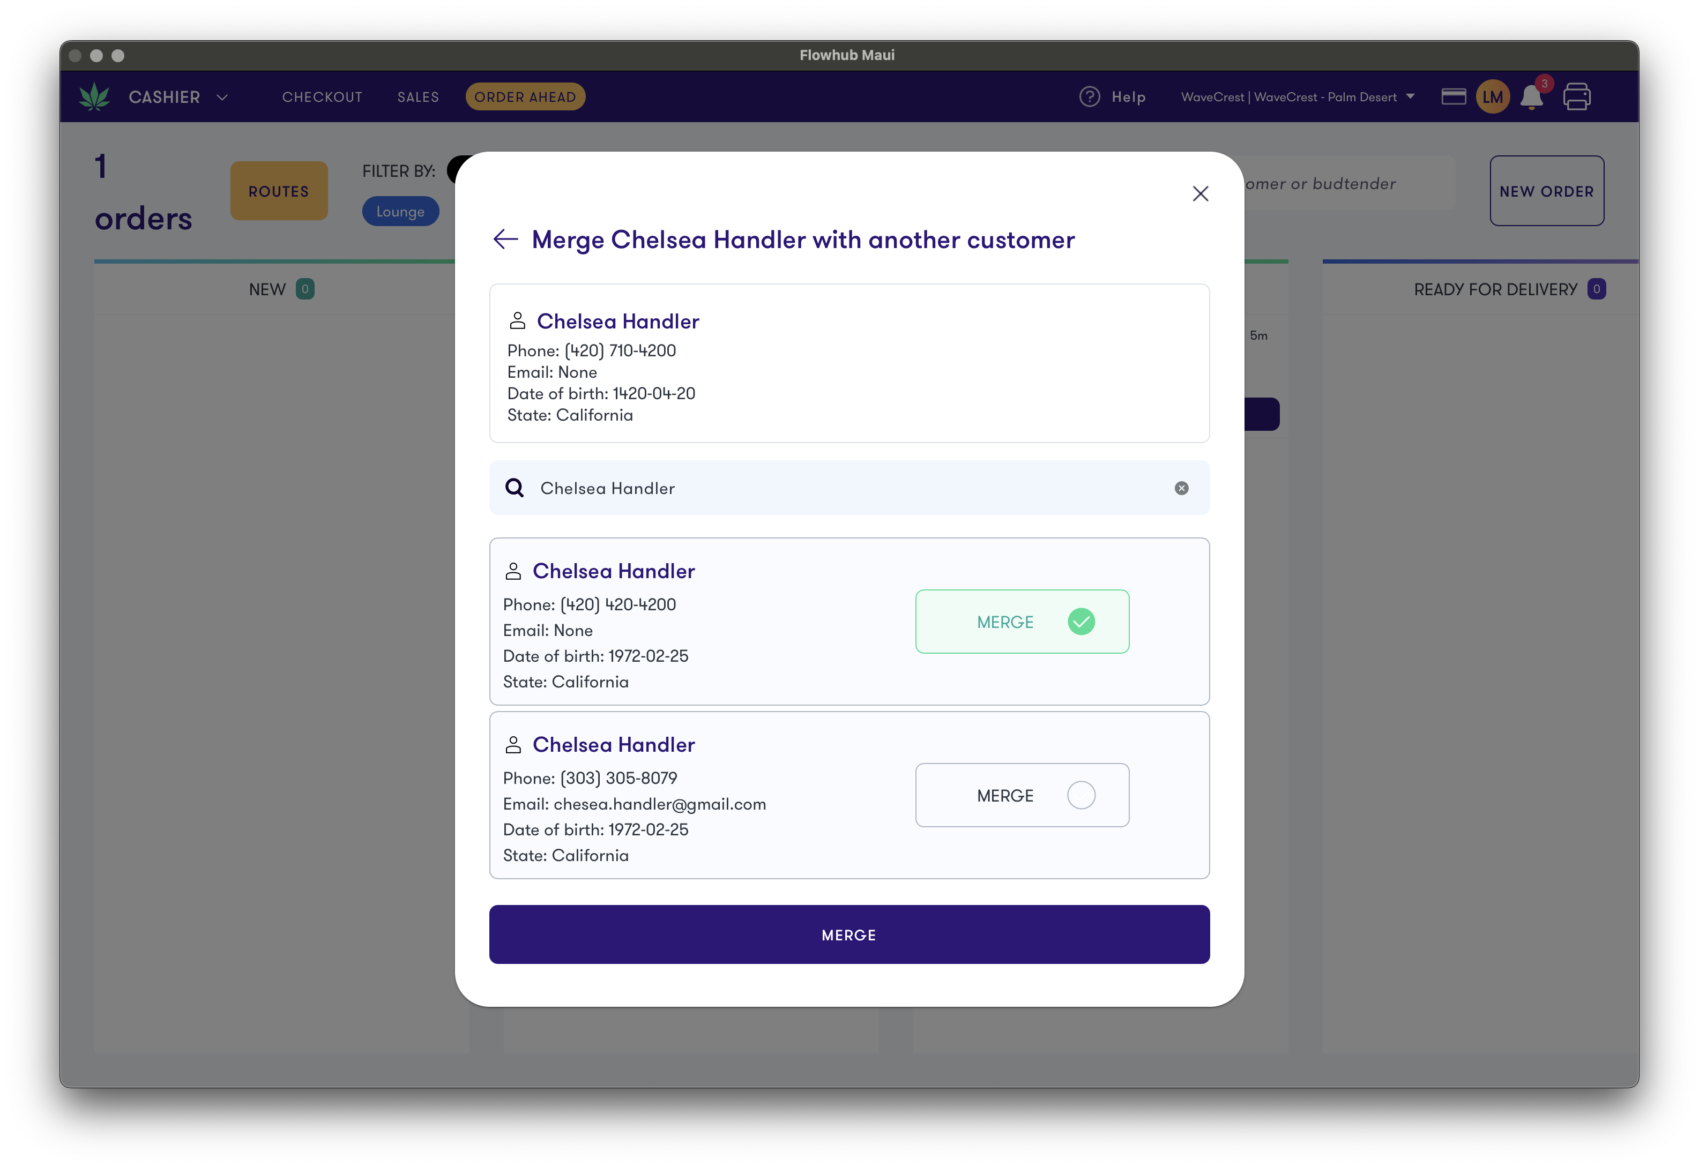Close the merge customer dialog
This screenshot has height=1167, width=1699.
[x=1200, y=194]
